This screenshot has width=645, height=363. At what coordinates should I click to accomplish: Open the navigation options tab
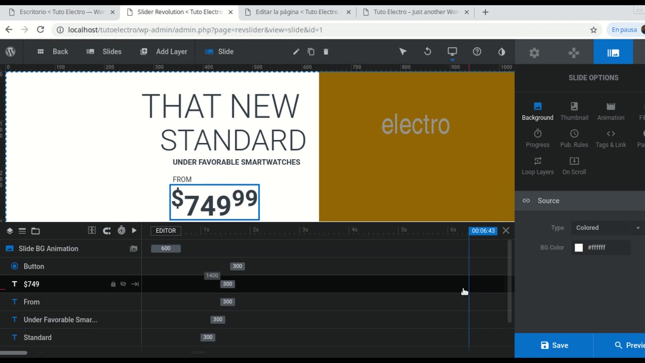coord(573,52)
